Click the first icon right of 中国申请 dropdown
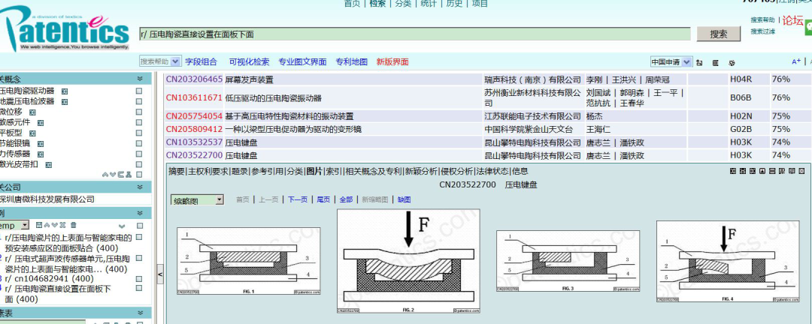 [x=699, y=62]
